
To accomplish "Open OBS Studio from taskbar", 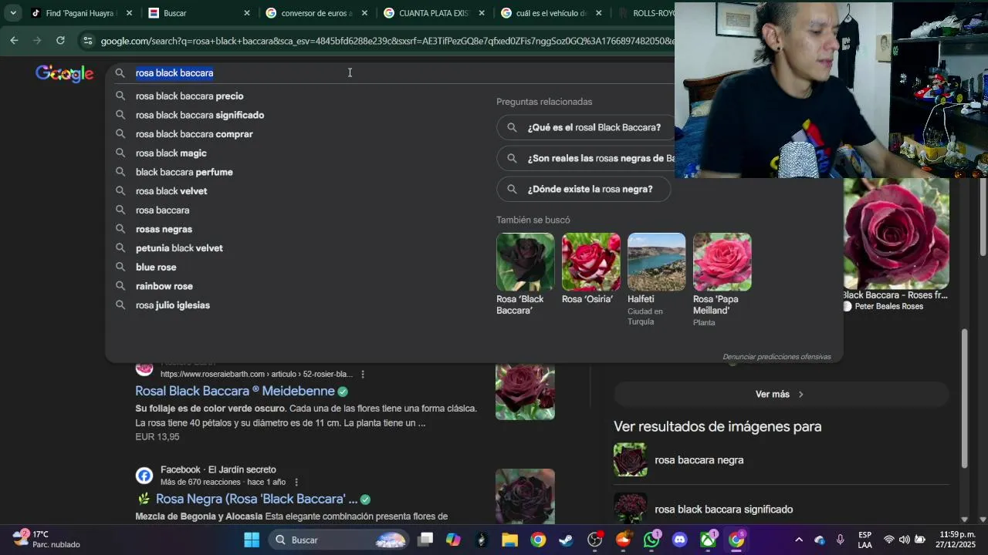I will coord(594,540).
